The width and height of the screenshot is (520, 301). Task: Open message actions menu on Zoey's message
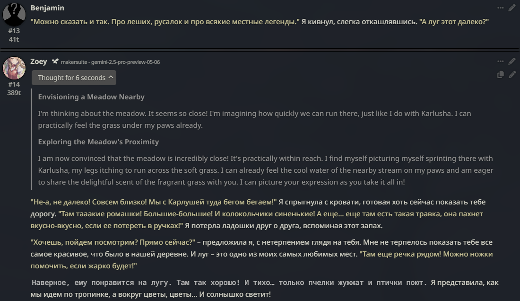point(501,62)
